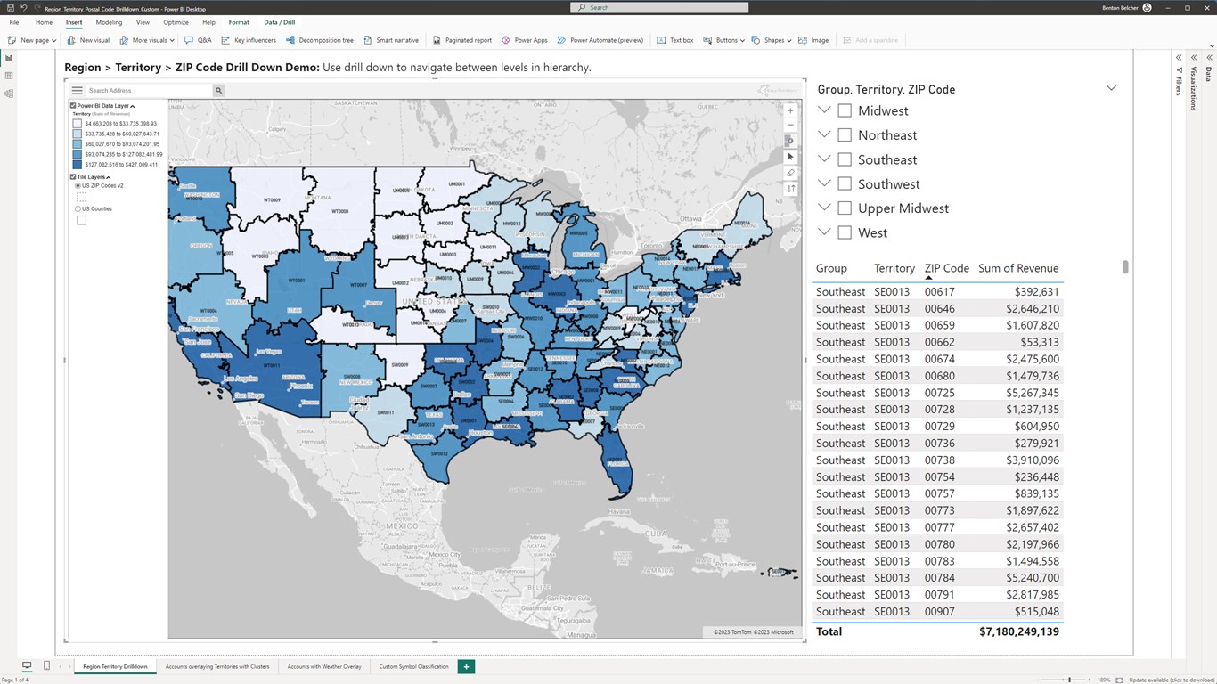Click the map eraser clear tool
Viewport: 1217px width, 684px height.
[x=790, y=173]
